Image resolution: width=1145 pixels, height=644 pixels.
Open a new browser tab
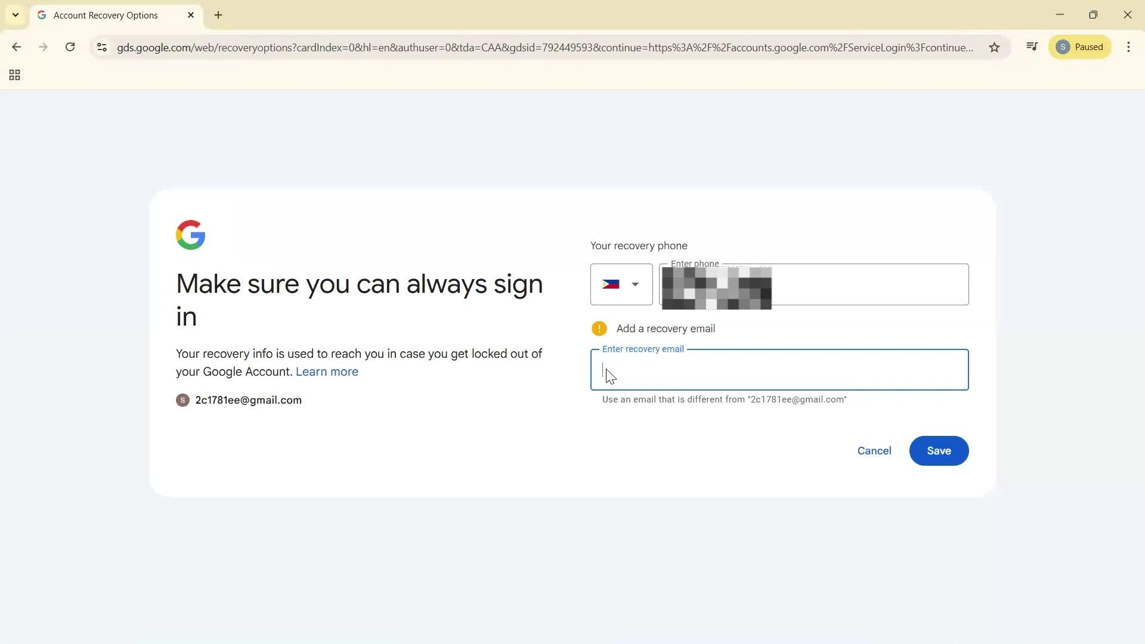tap(218, 15)
